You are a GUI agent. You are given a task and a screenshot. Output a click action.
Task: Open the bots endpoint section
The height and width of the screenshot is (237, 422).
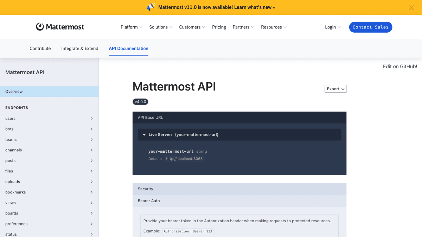49,129
